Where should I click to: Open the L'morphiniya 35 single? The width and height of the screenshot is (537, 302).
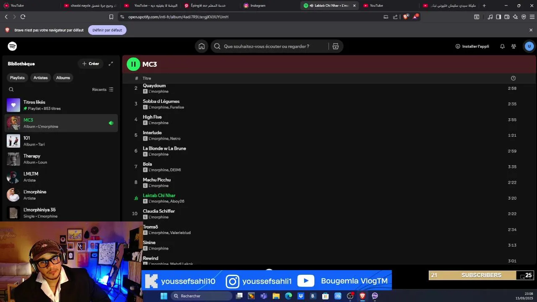point(62,213)
